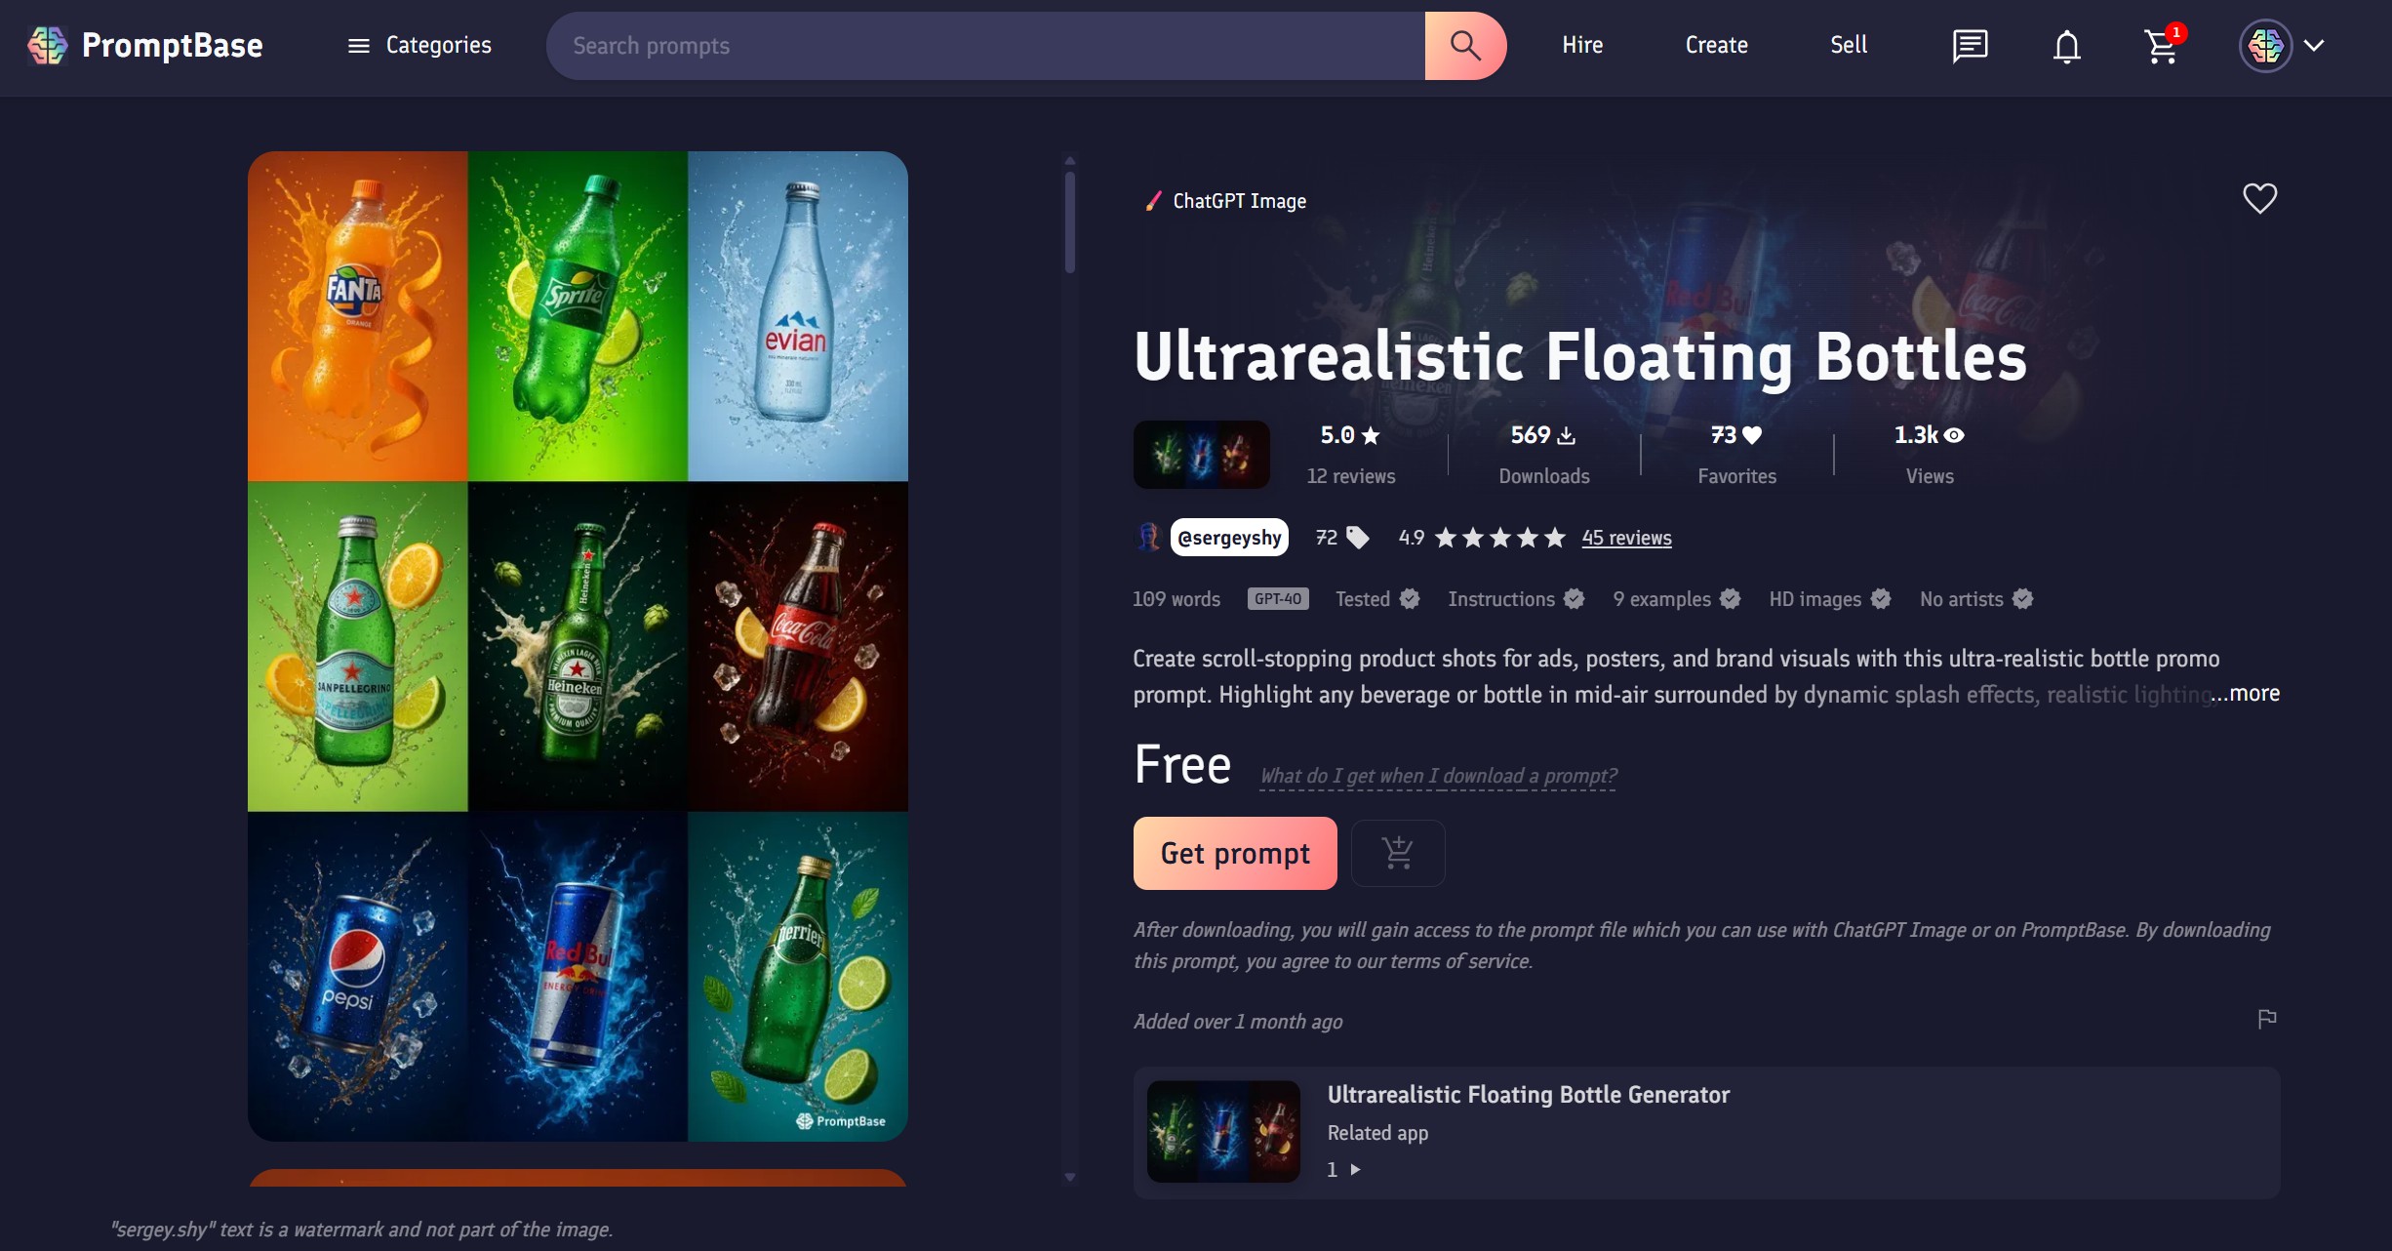The width and height of the screenshot is (2392, 1251).
Task: Open the 45 reviews link
Action: pos(1626,538)
